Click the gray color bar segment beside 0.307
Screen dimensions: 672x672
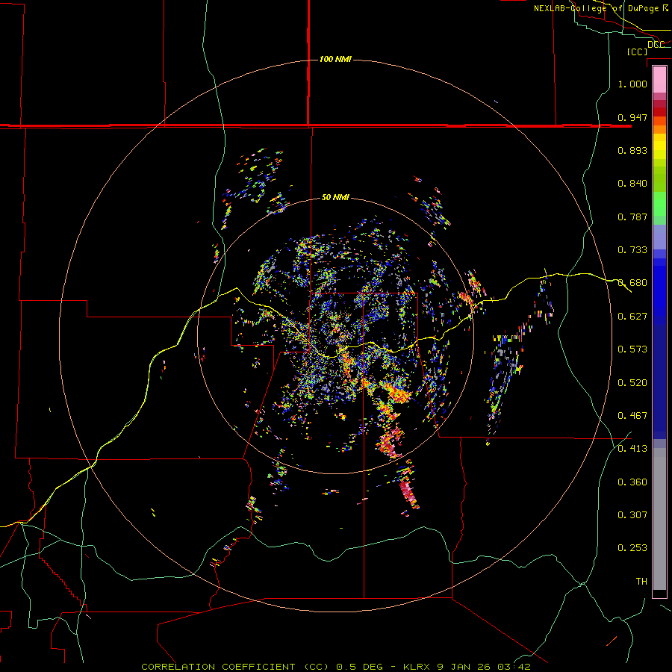coord(659,519)
